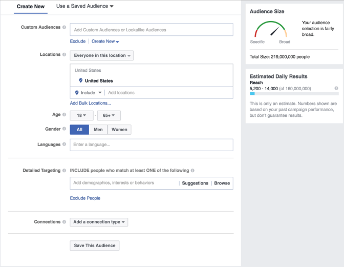Screen dimensions: 344x267
Task: Open 'Everyone in this location' dropdown
Action: (x=101, y=55)
